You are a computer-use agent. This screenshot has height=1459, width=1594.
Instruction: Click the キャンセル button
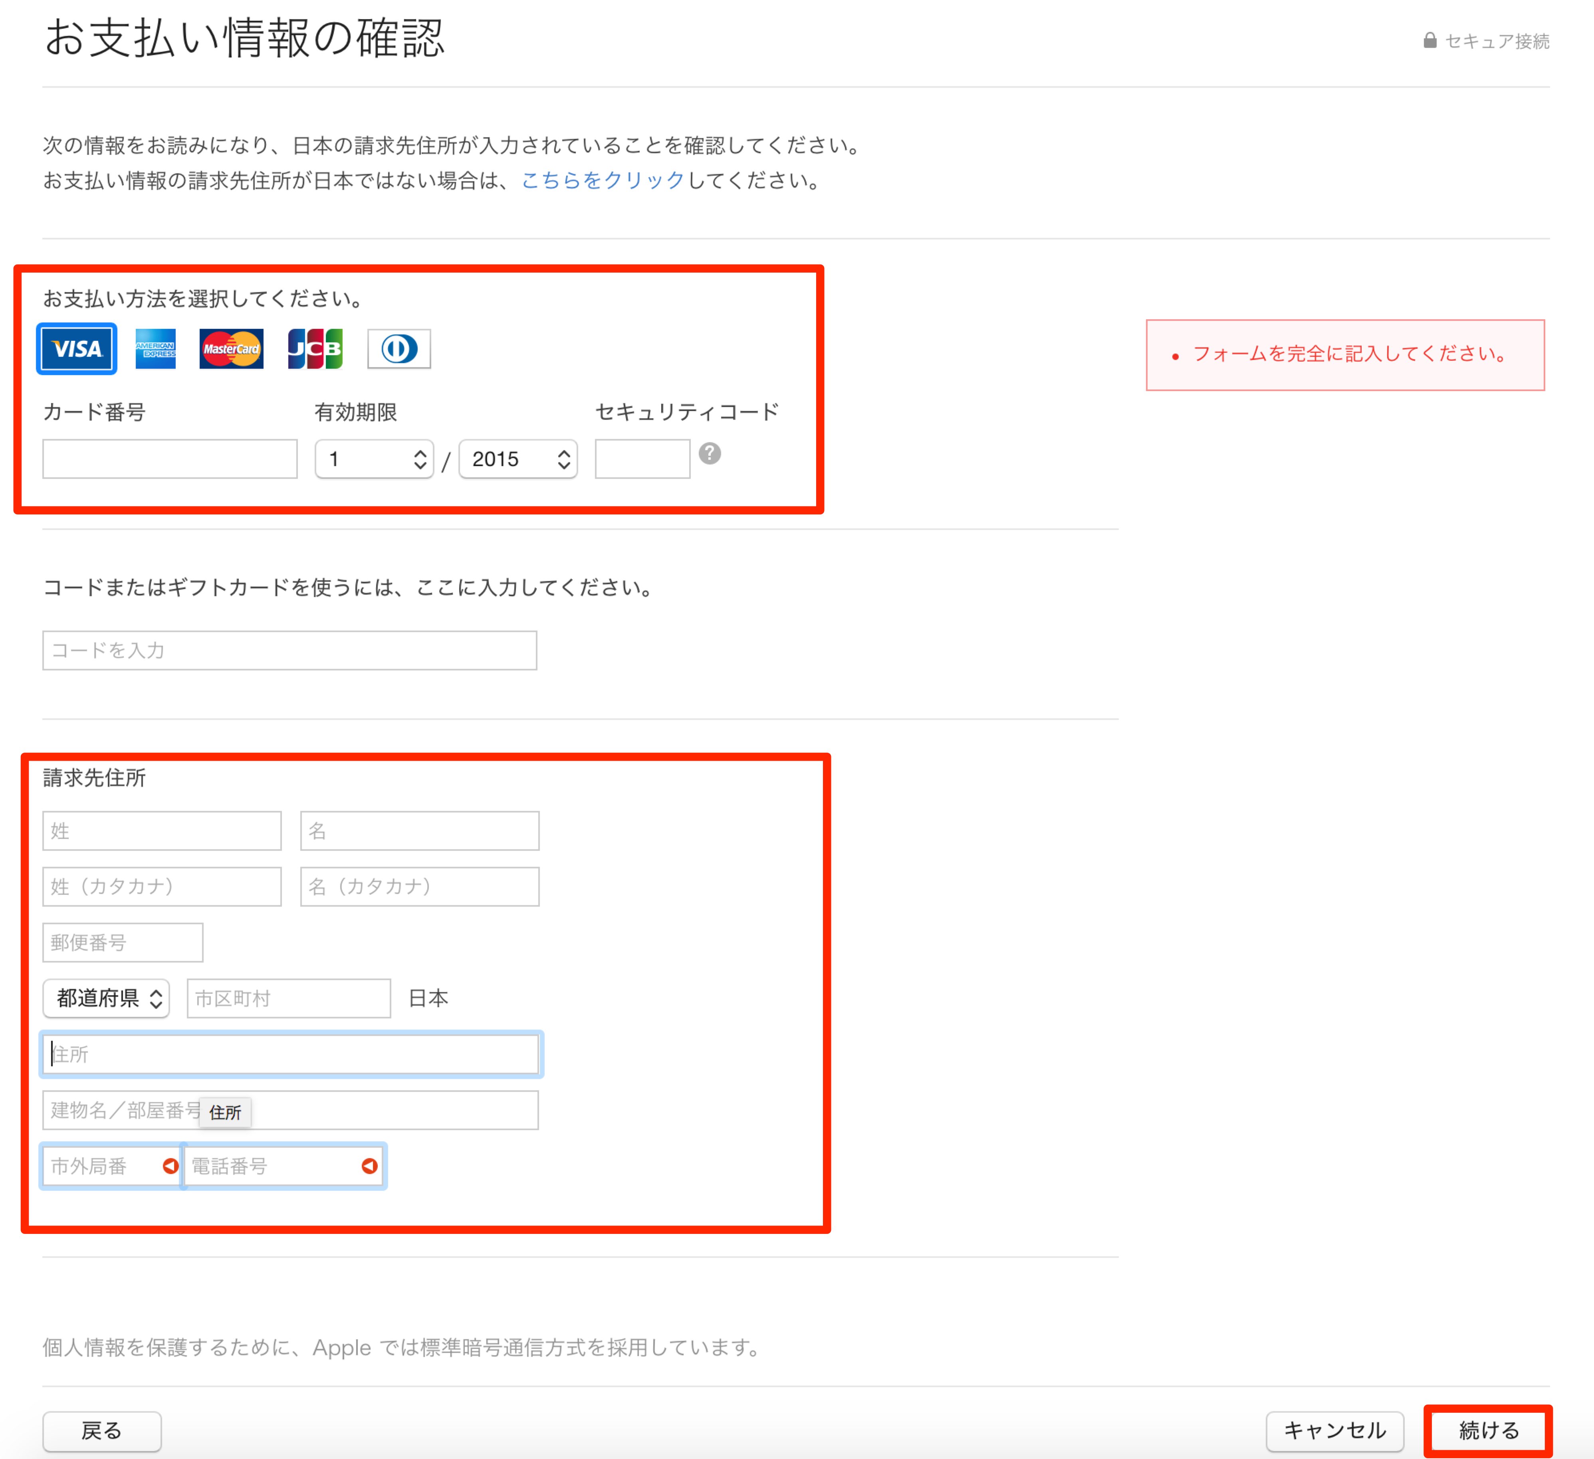pyautogui.click(x=1335, y=1431)
